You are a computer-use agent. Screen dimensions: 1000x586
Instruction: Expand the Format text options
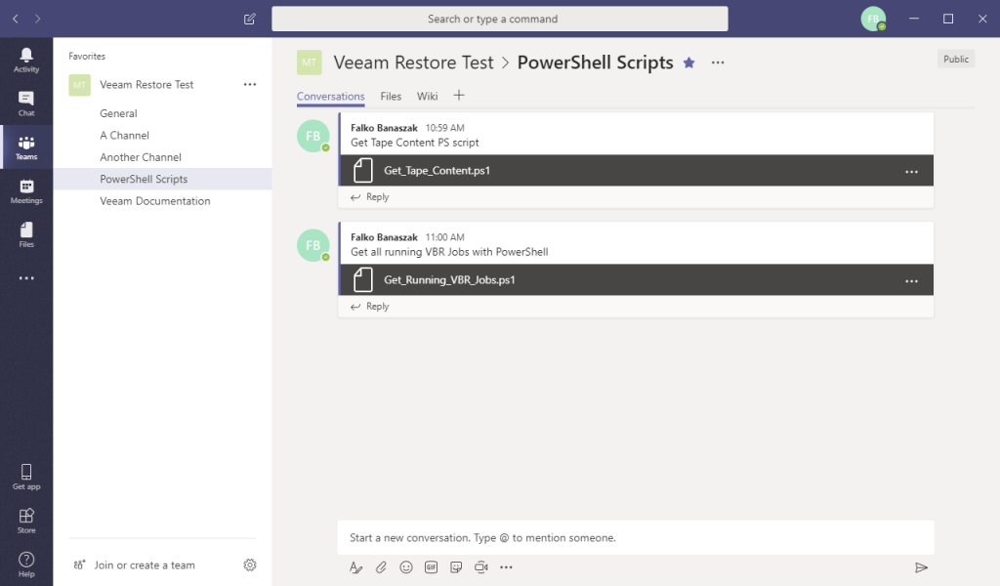[355, 566]
